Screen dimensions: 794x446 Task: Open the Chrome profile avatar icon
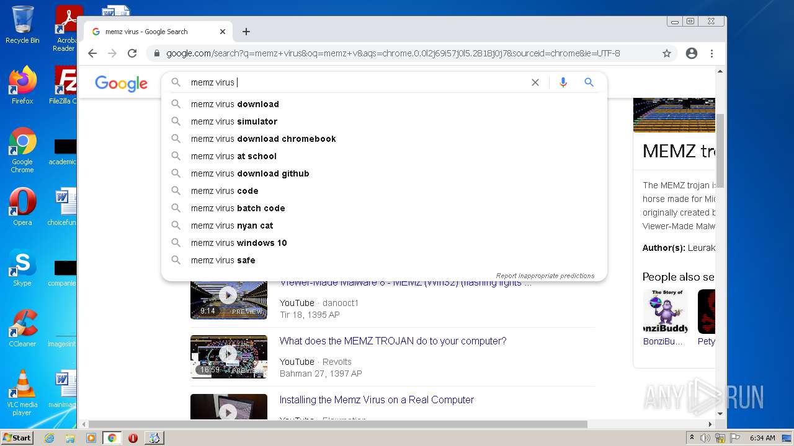[692, 53]
